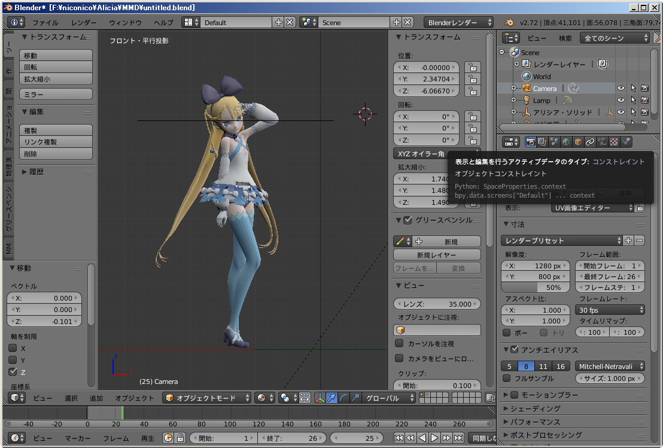Open the Texture properties checkerboard icon
663x448 pixels.
pos(614,142)
